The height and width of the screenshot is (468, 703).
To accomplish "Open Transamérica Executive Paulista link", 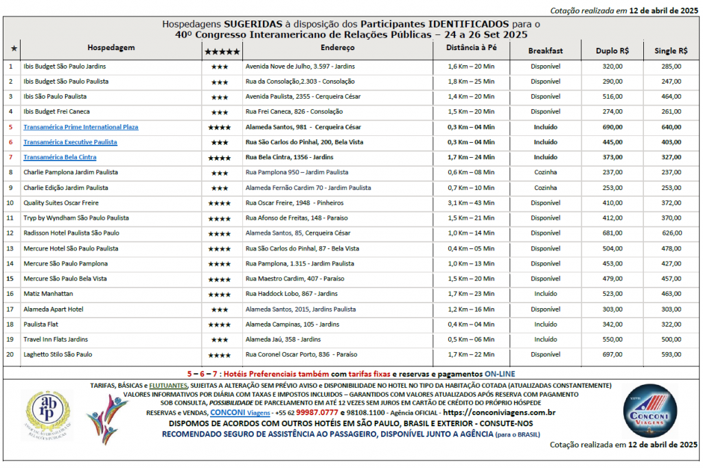I will 70,142.
